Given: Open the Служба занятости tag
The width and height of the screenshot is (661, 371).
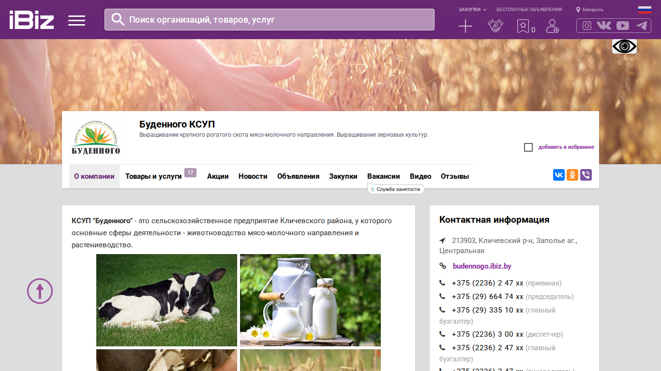Looking at the screenshot, I should [x=396, y=189].
